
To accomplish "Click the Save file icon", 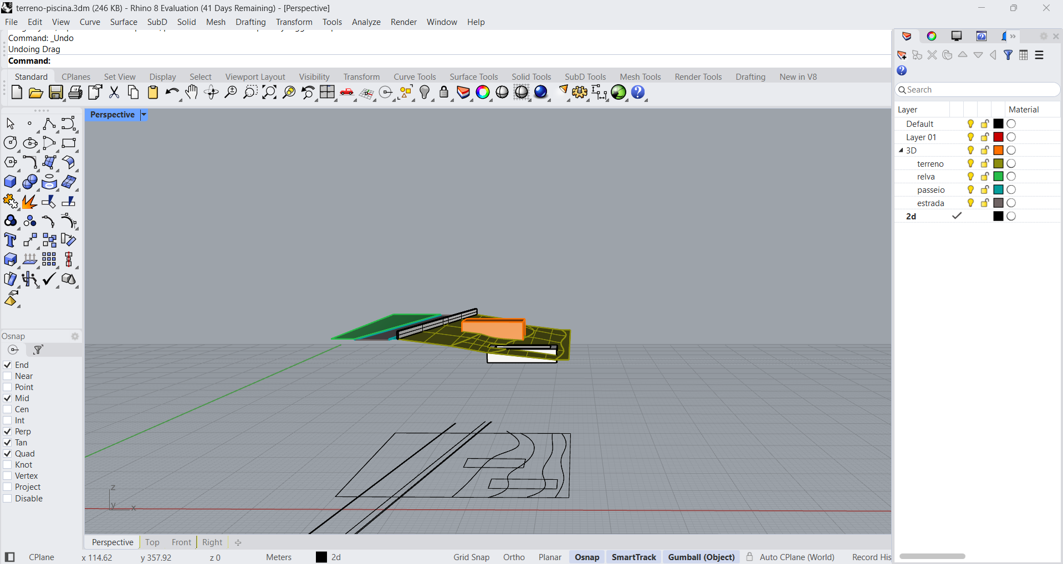I will coord(56,93).
